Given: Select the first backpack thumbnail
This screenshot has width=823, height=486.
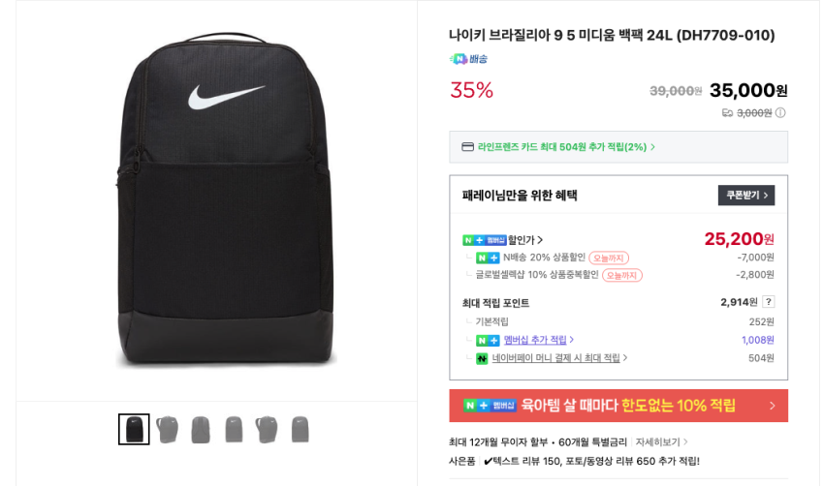Looking at the screenshot, I should [x=134, y=429].
